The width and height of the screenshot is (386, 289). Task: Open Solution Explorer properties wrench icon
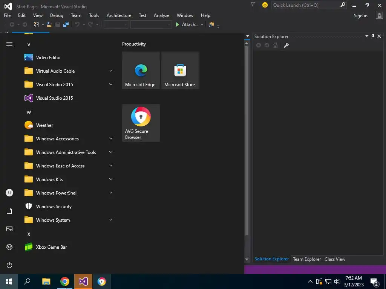tap(286, 45)
